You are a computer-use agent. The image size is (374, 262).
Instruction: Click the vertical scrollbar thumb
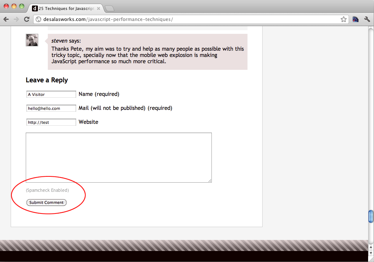(x=371, y=216)
